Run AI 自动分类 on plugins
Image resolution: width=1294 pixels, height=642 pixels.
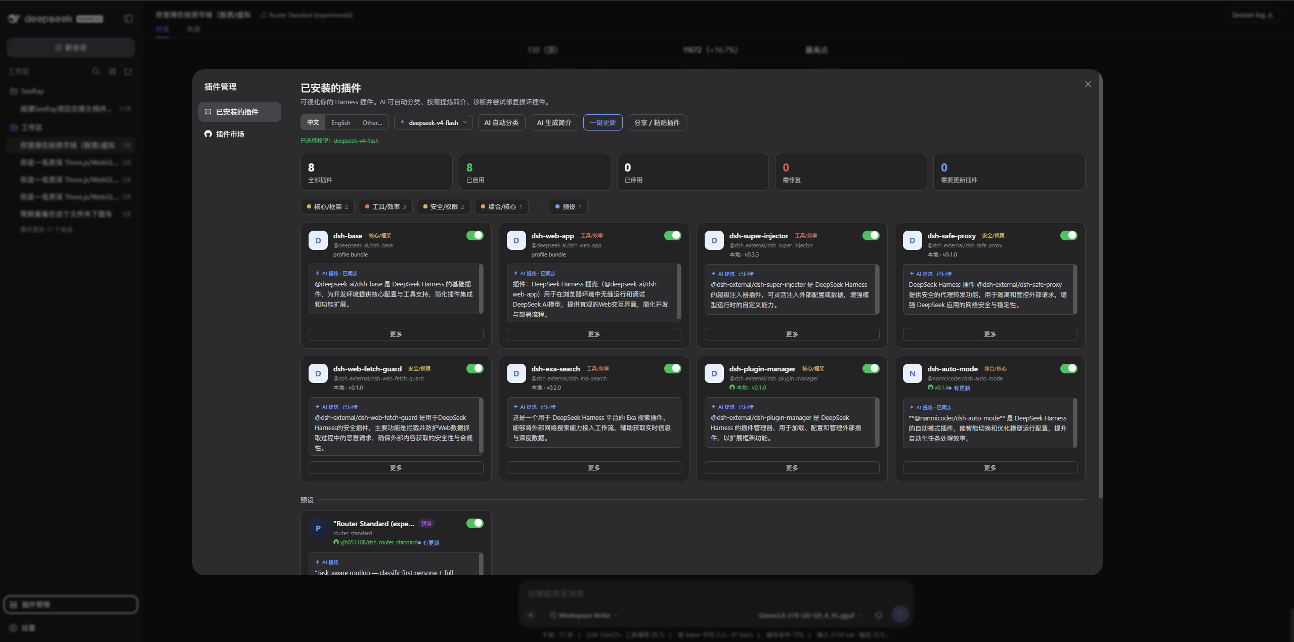click(x=501, y=122)
